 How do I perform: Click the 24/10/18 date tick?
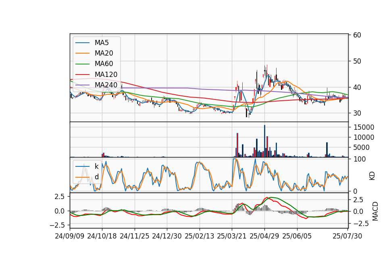click(x=102, y=236)
